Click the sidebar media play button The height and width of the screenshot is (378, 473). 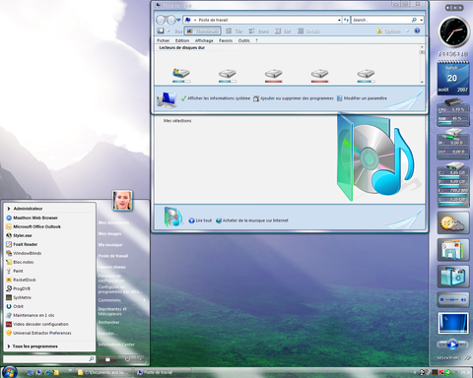[x=452, y=345]
